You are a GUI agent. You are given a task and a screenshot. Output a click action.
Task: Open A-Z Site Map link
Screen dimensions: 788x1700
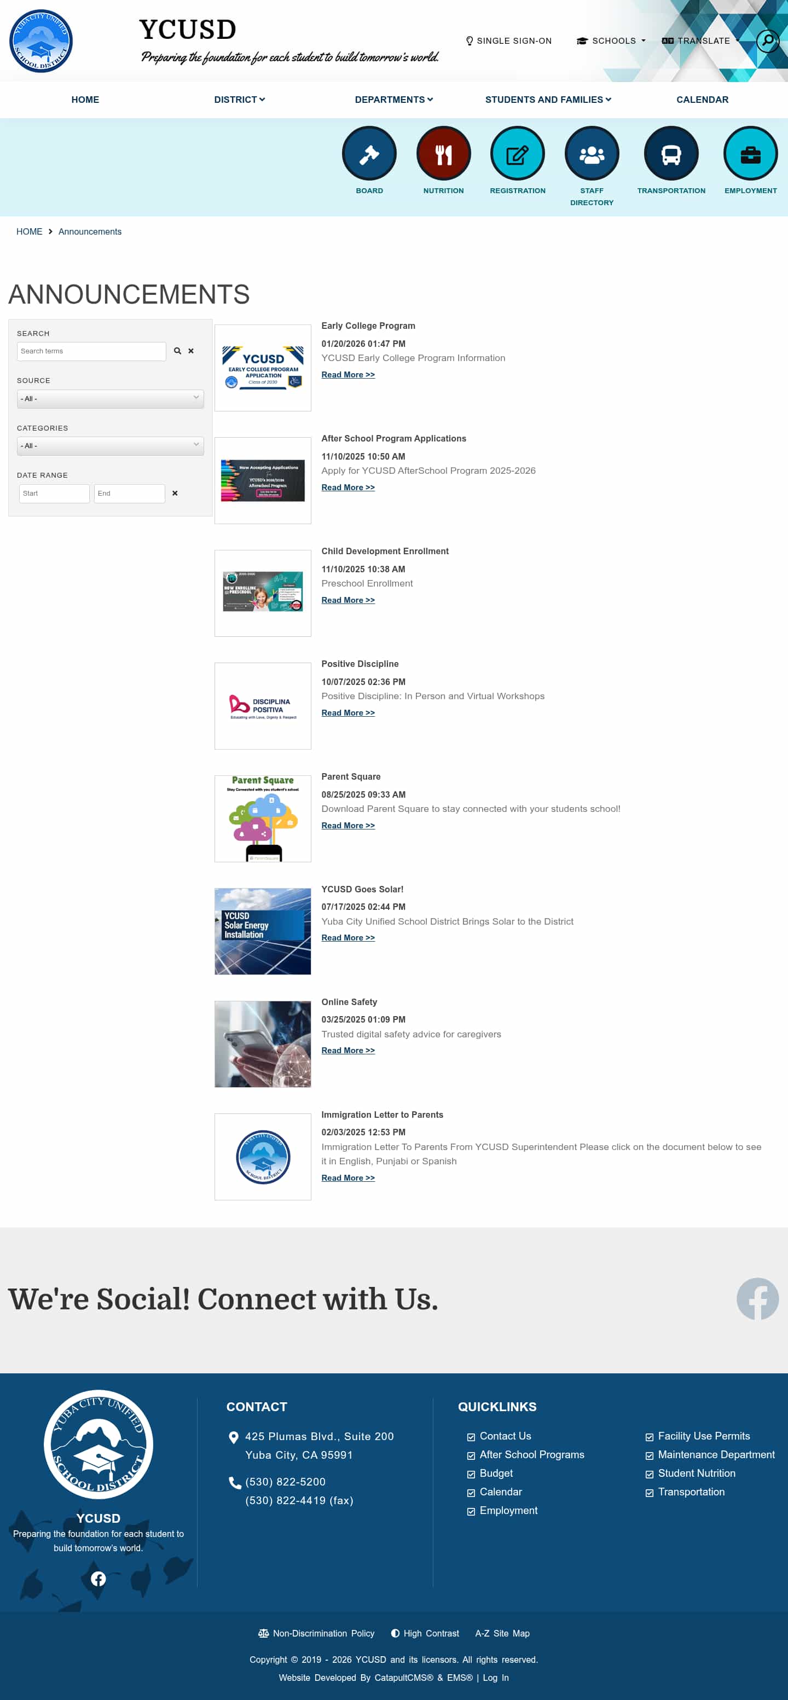(502, 1633)
